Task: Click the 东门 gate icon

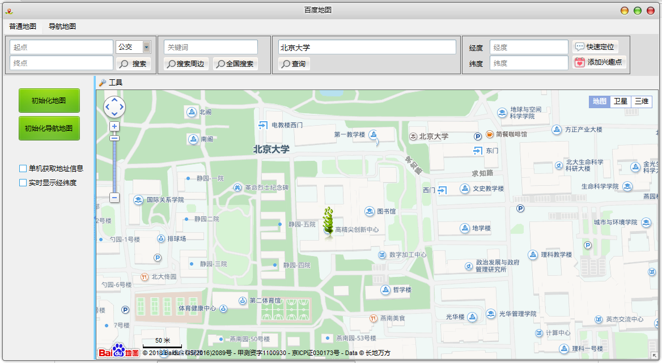Action: pyautogui.click(x=478, y=151)
